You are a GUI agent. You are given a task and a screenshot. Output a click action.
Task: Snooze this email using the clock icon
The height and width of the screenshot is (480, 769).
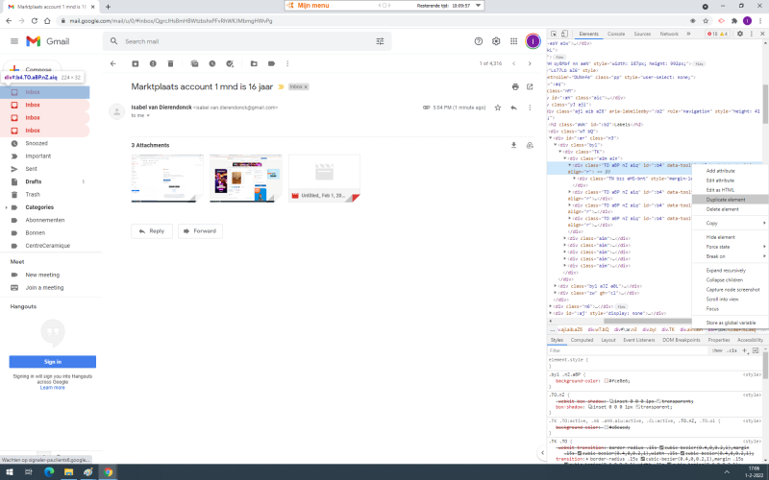212,63
